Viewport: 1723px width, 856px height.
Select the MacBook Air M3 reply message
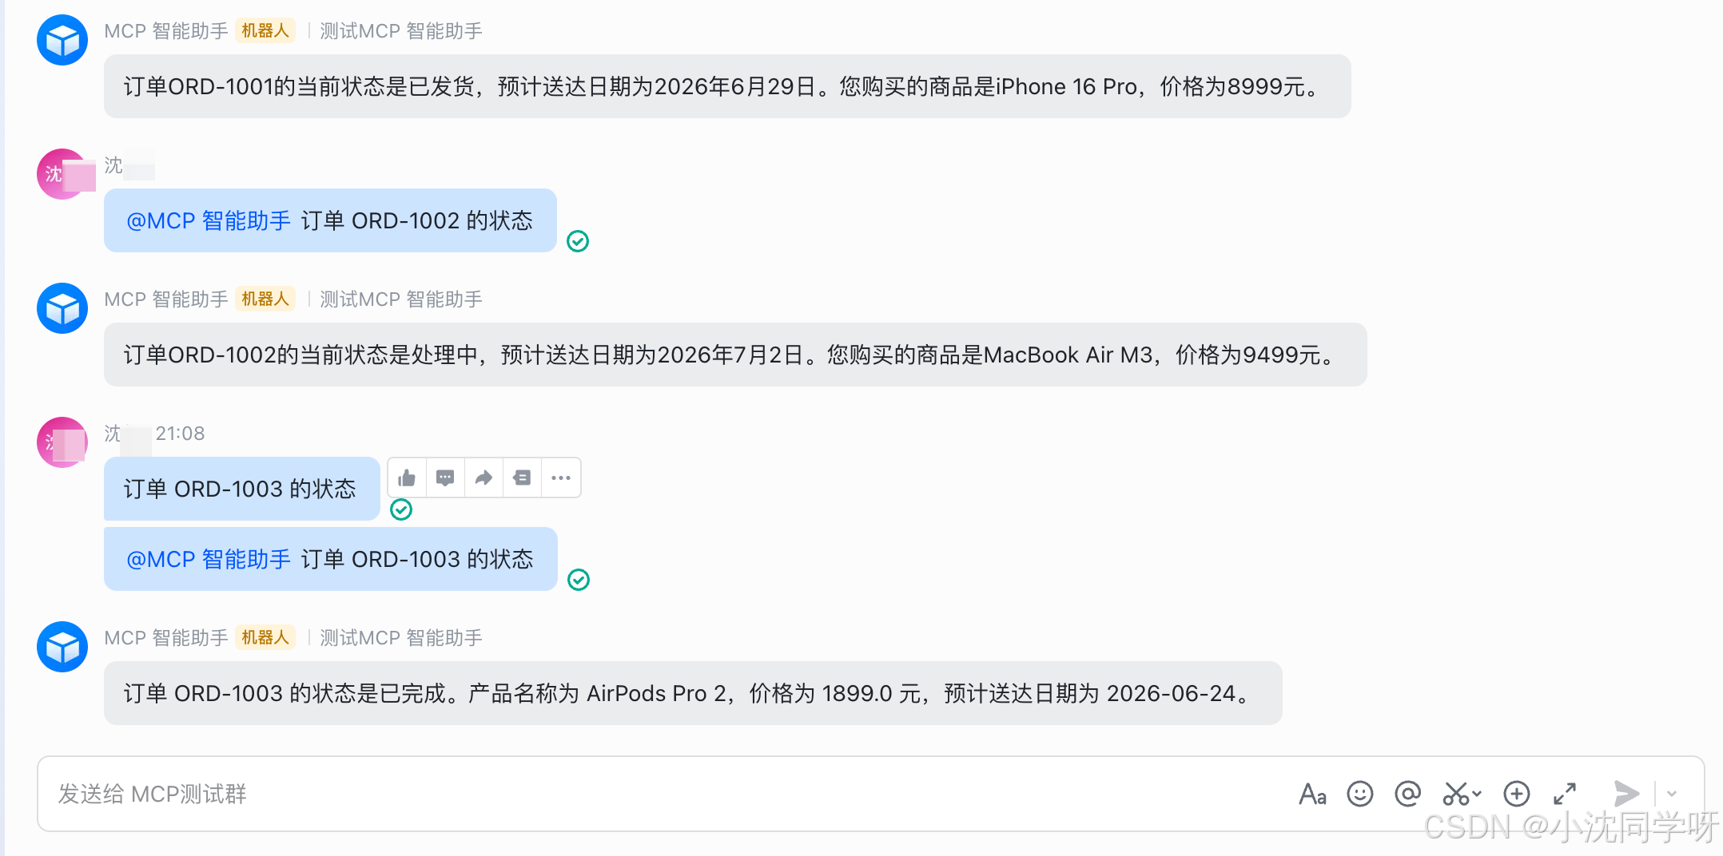[735, 355]
